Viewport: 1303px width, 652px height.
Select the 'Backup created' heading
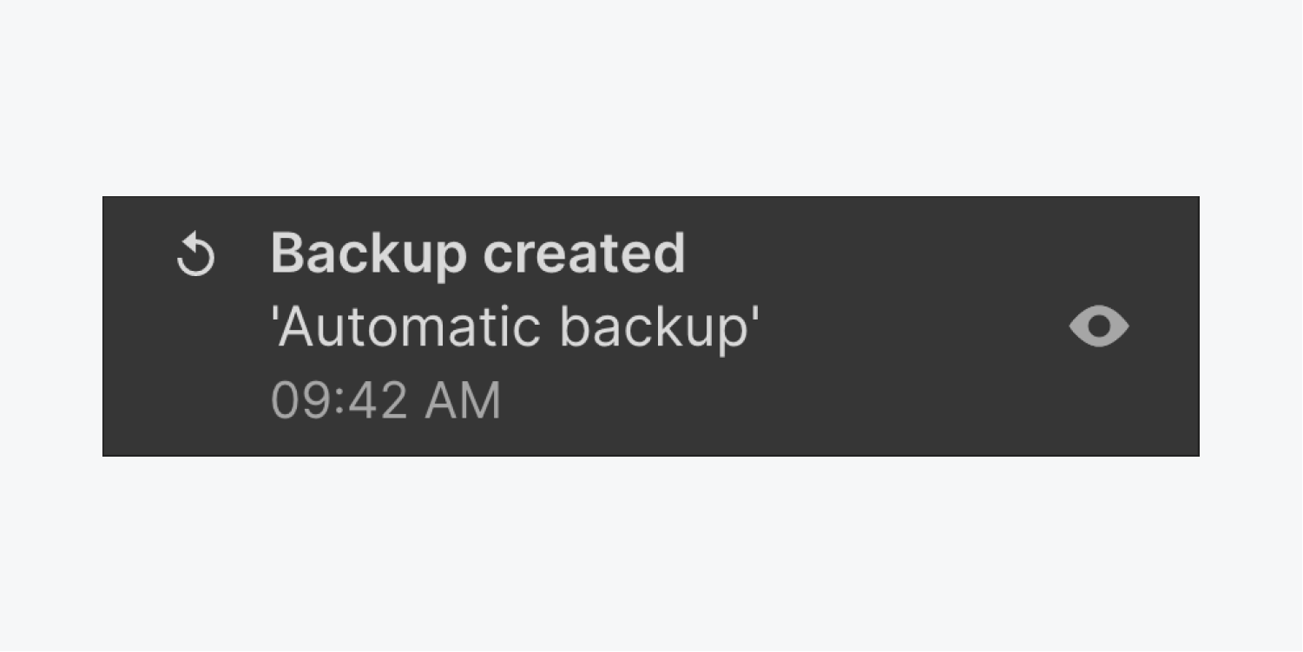[x=478, y=254]
